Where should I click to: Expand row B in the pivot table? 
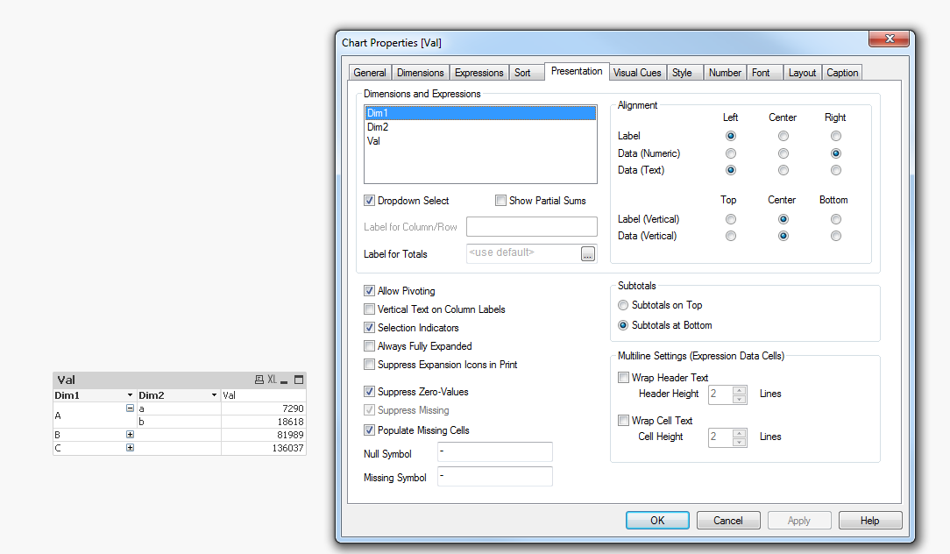click(130, 435)
